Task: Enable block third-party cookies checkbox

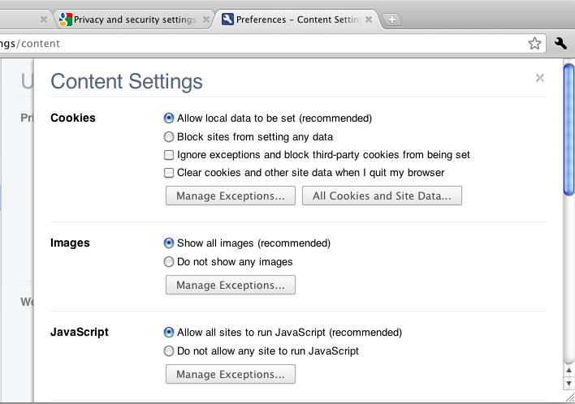Action: point(169,155)
